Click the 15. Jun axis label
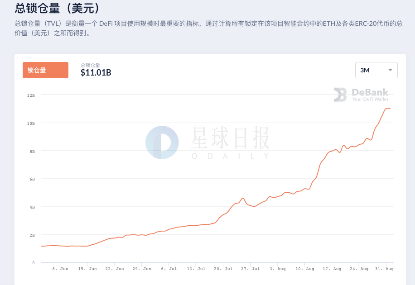 pos(87,269)
